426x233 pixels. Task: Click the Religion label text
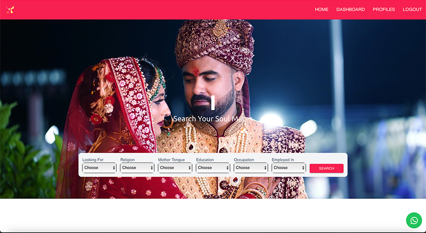(x=127, y=160)
